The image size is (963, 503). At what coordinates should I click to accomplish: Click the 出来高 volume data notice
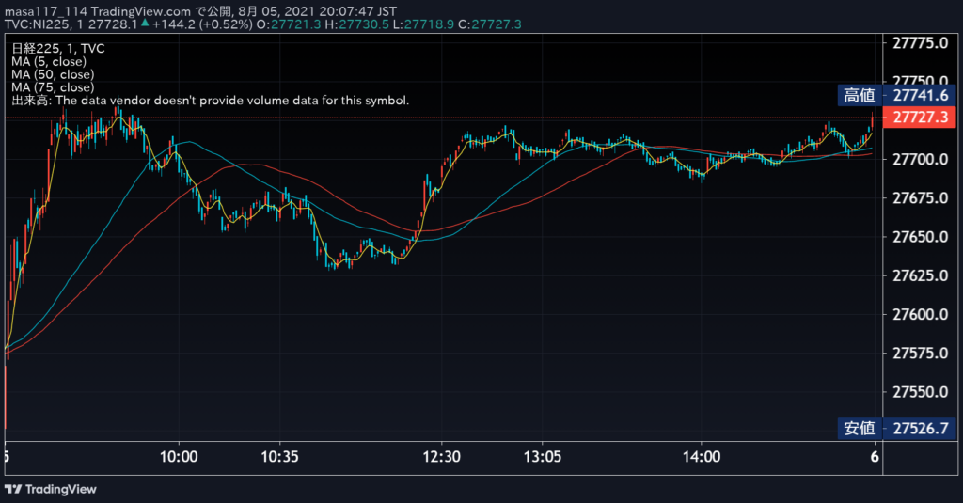pos(210,100)
